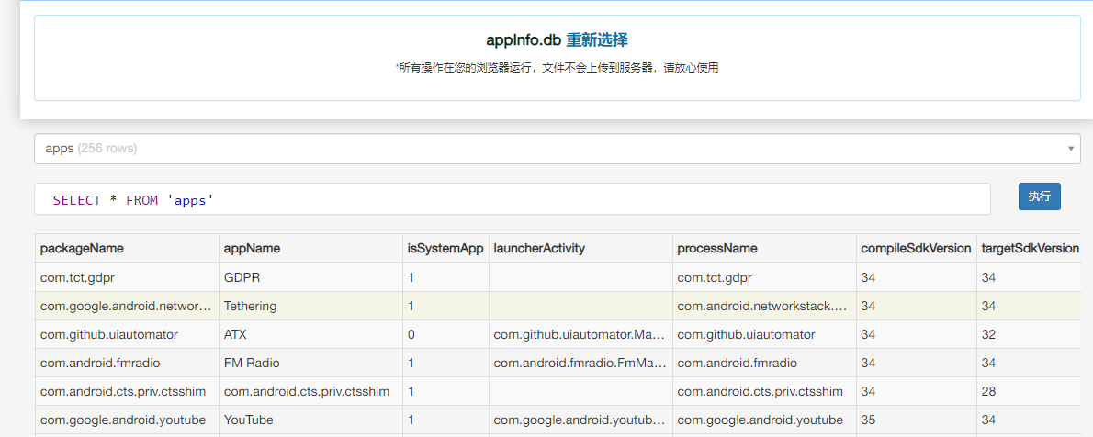
Task: Click the 重新选择 link to reselect file
Action: coord(596,39)
